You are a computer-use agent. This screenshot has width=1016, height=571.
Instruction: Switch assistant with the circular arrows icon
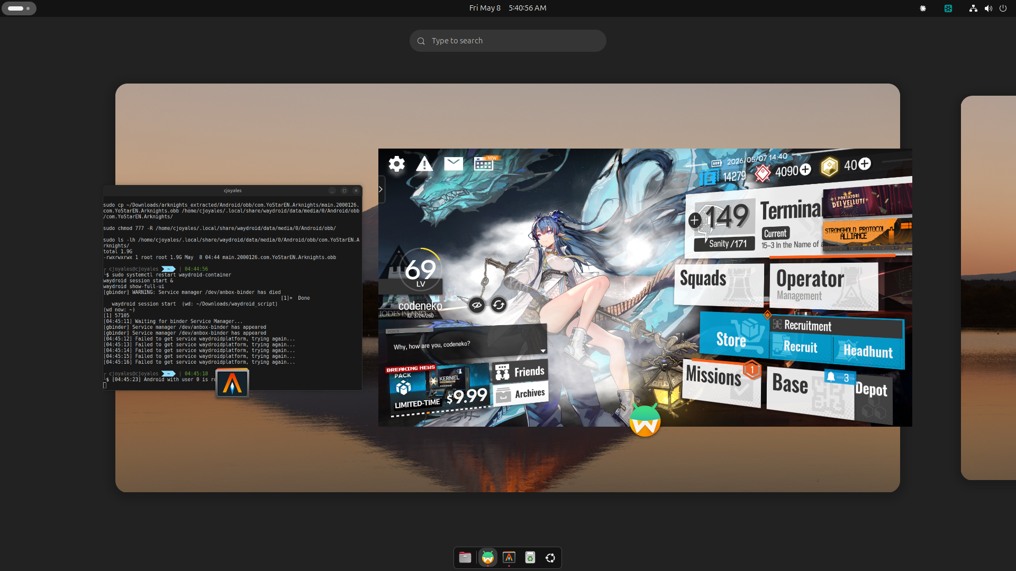point(498,305)
